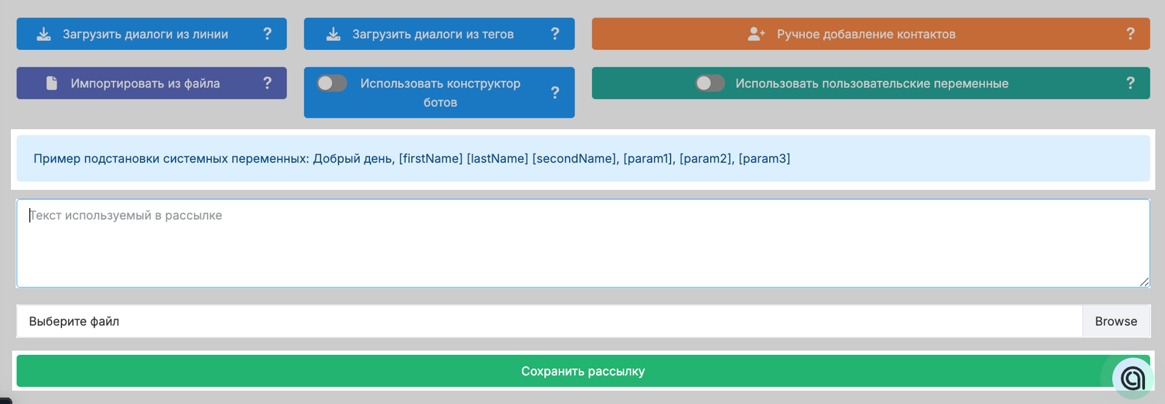The height and width of the screenshot is (404, 1165).
Task: Open help for 'Загрузить диалоги из тегов'
Action: (555, 34)
